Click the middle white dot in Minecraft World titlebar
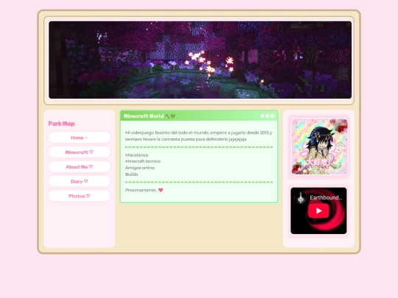 [268, 116]
